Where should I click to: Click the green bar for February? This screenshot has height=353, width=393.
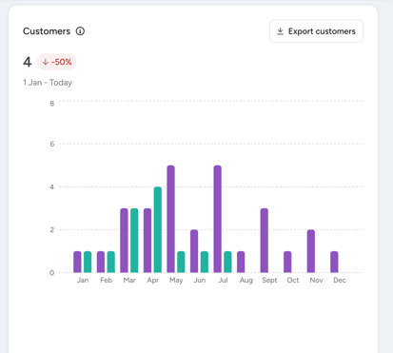click(x=111, y=262)
